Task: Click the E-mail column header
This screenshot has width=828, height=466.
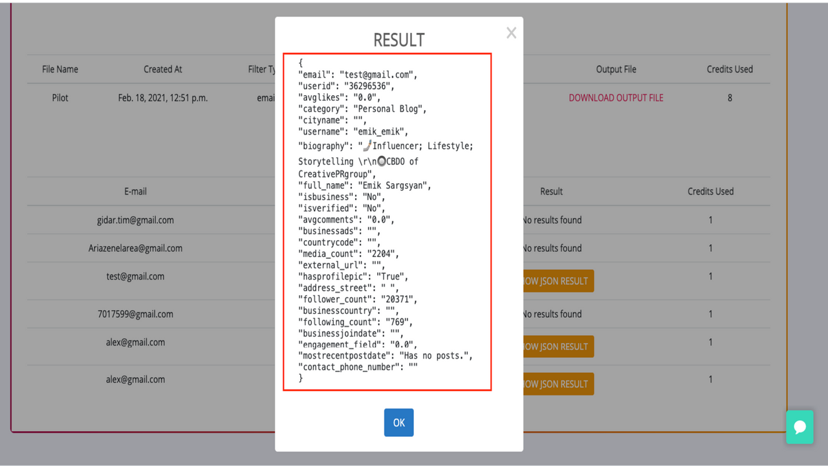Action: [x=135, y=192]
